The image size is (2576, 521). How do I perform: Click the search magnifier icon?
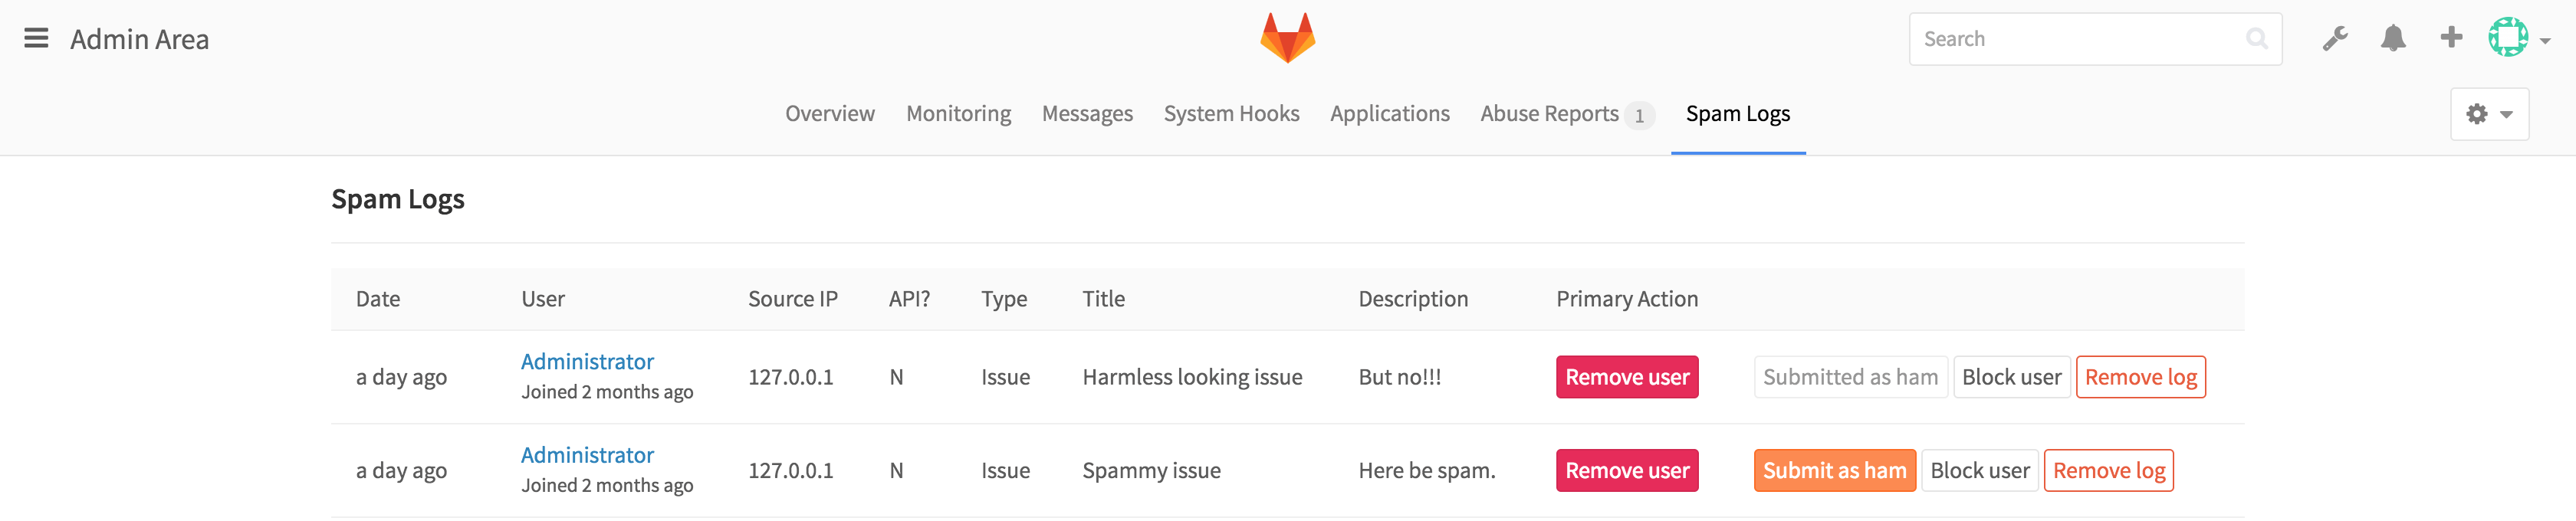coord(2260,38)
